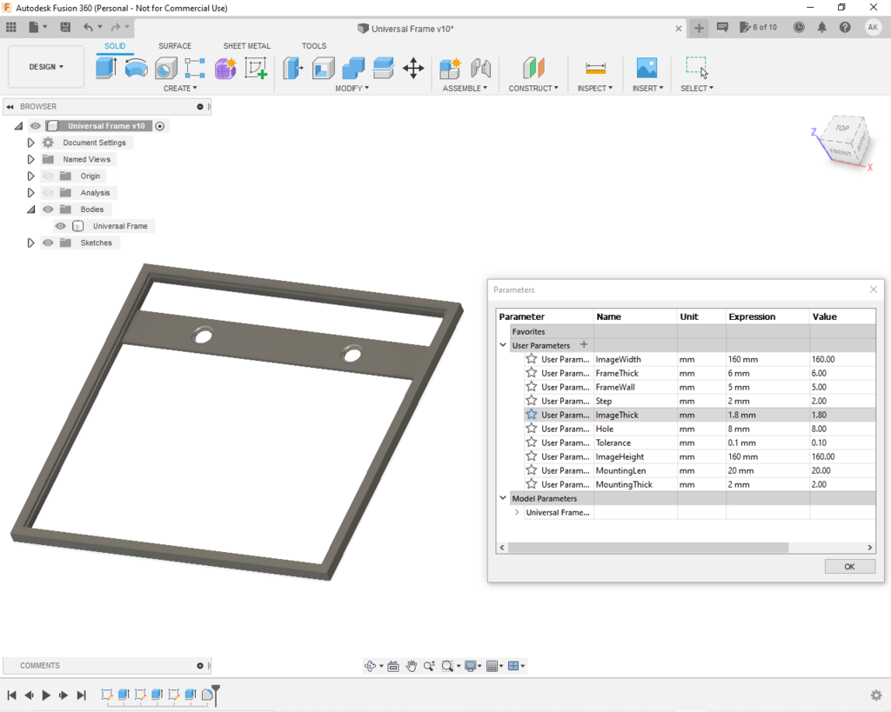Hide the Universal Frame body
The image size is (891, 712).
[x=61, y=226]
